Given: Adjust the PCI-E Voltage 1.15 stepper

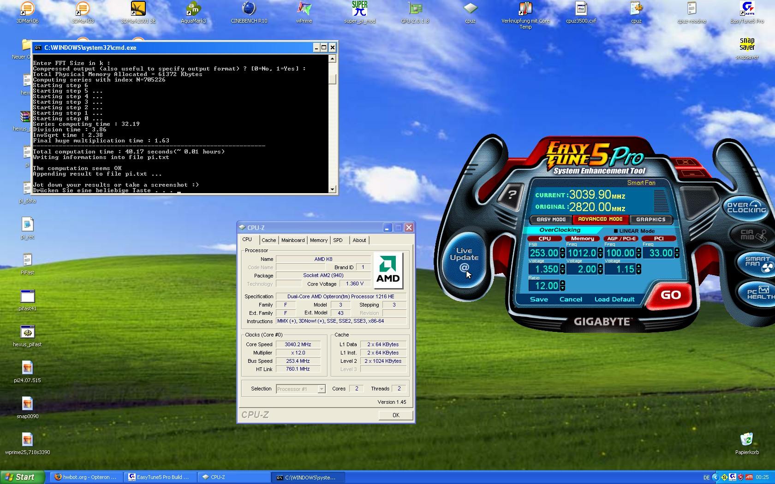Looking at the screenshot, I should click(638, 269).
